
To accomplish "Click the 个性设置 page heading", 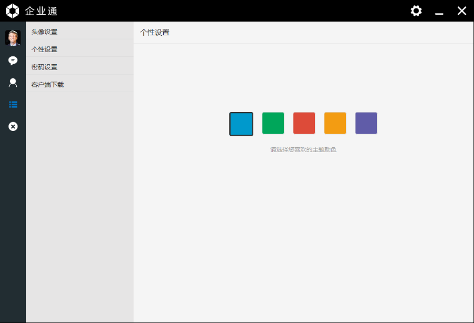I will pos(155,32).
